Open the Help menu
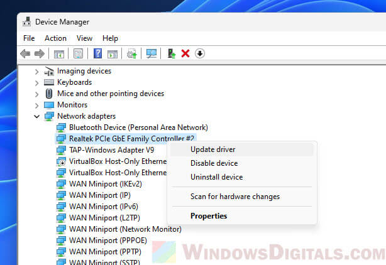This screenshot has height=265, width=386. click(110, 38)
